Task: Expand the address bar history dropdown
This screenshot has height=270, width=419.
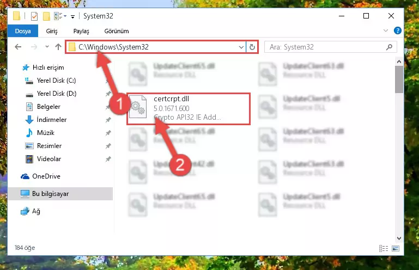Action: (241, 47)
